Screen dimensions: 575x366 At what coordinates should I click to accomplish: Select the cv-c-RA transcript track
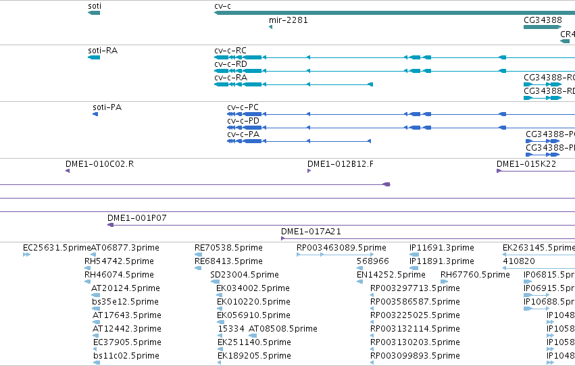pyautogui.click(x=294, y=84)
